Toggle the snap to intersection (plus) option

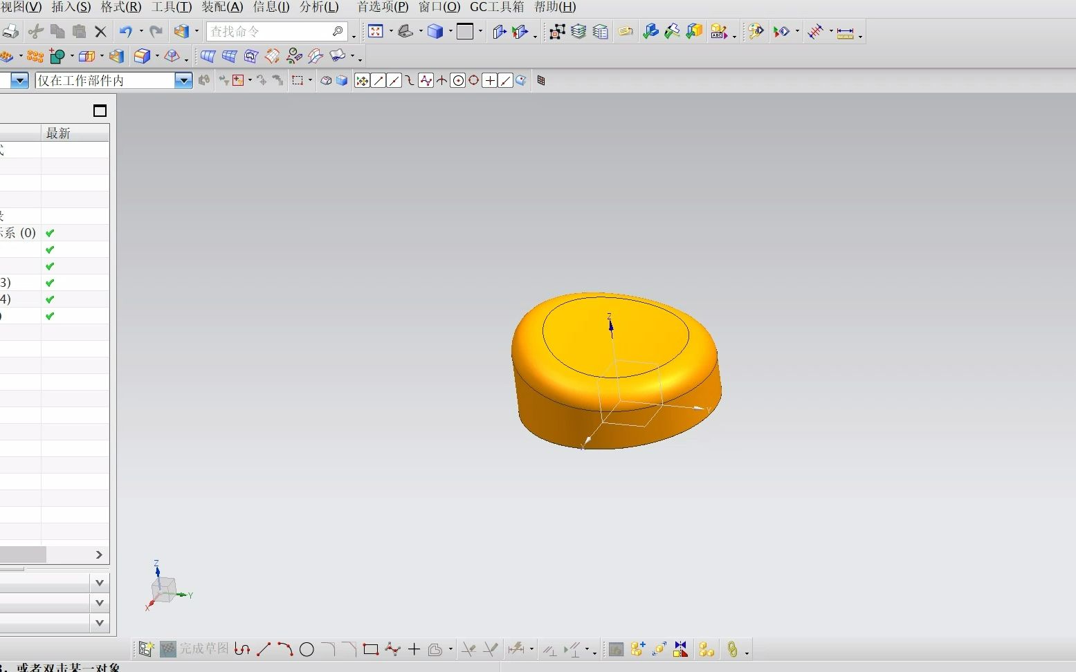click(489, 80)
